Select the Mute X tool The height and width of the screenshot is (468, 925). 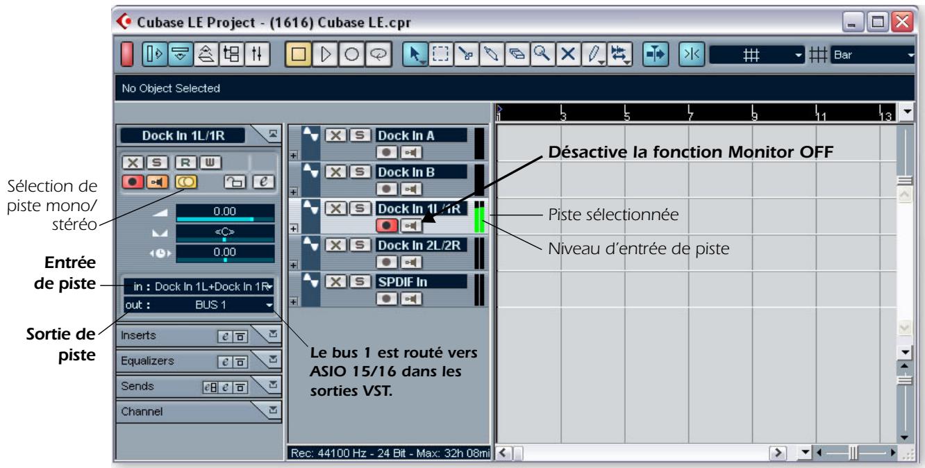[x=568, y=54]
